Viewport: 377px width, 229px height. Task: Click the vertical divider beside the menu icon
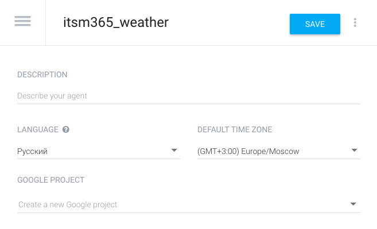(x=45, y=23)
